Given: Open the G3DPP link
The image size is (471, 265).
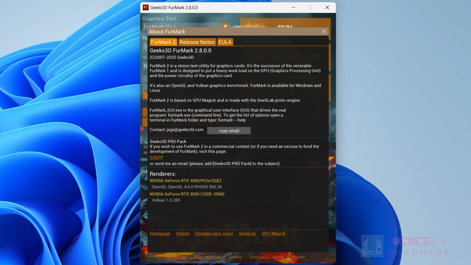Looking at the screenshot, I should pos(156,157).
